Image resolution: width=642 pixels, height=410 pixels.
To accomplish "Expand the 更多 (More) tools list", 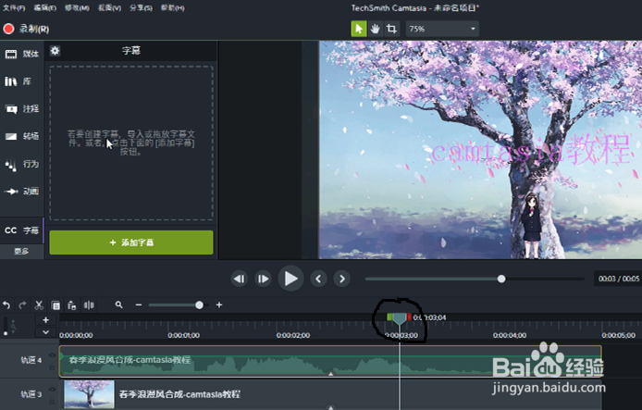I will click(21, 251).
